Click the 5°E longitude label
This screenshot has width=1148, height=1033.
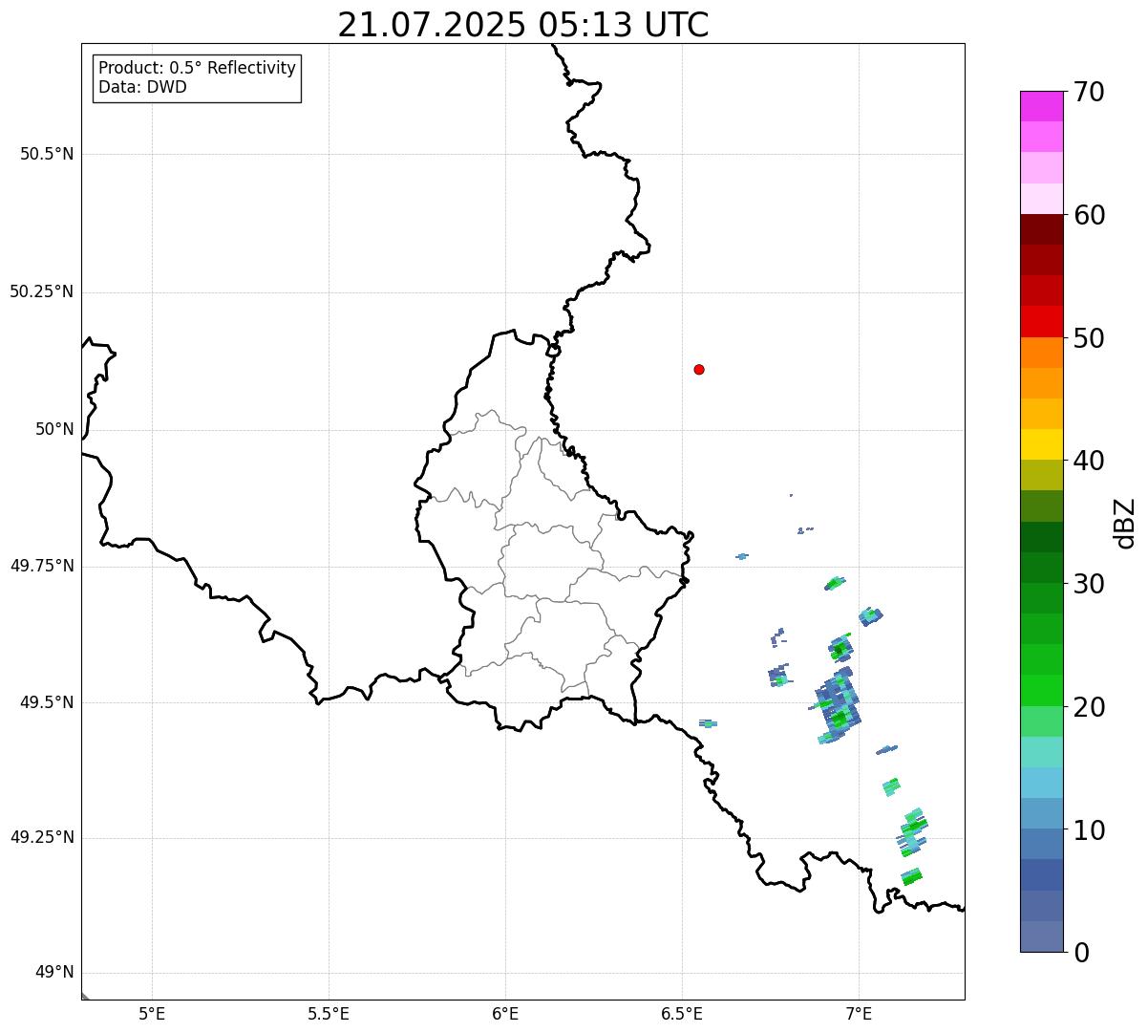[x=152, y=1014]
